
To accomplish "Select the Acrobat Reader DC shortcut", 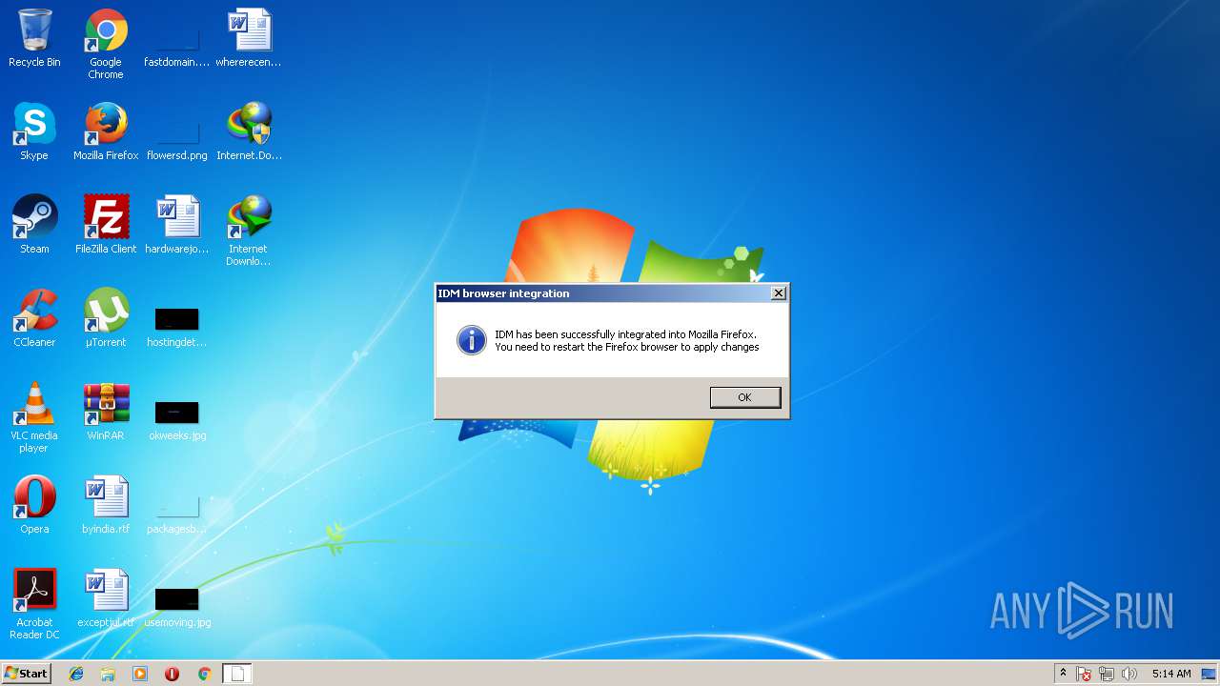I will (x=34, y=604).
